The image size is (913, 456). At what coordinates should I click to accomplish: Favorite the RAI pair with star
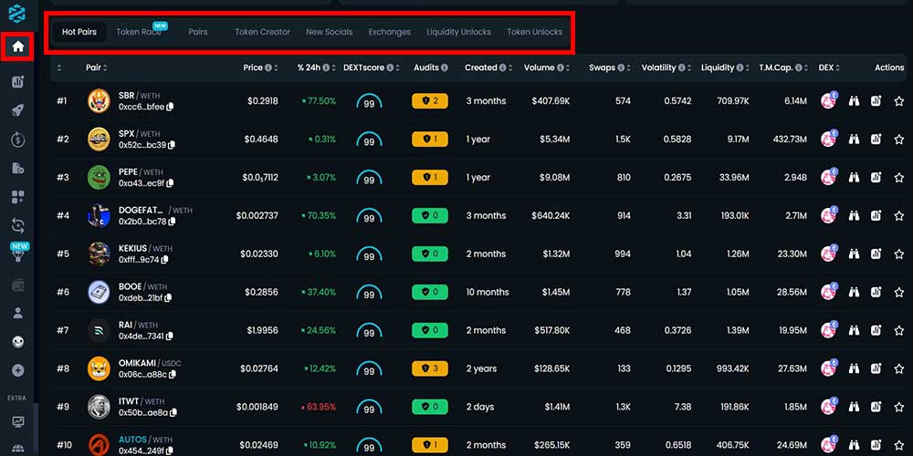click(x=899, y=330)
